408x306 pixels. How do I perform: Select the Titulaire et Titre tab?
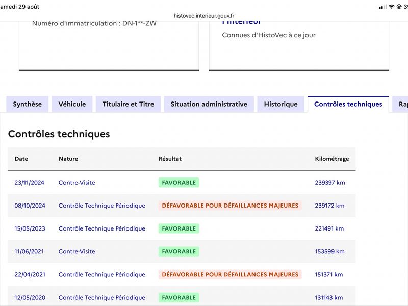pos(129,104)
